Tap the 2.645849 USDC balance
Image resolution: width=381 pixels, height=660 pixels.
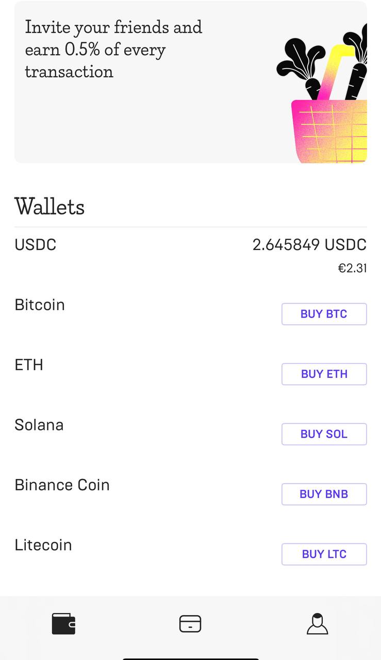[309, 244]
